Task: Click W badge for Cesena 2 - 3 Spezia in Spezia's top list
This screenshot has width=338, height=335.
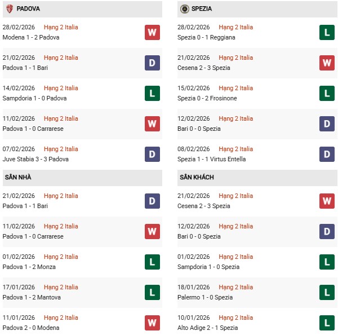Action: point(327,63)
